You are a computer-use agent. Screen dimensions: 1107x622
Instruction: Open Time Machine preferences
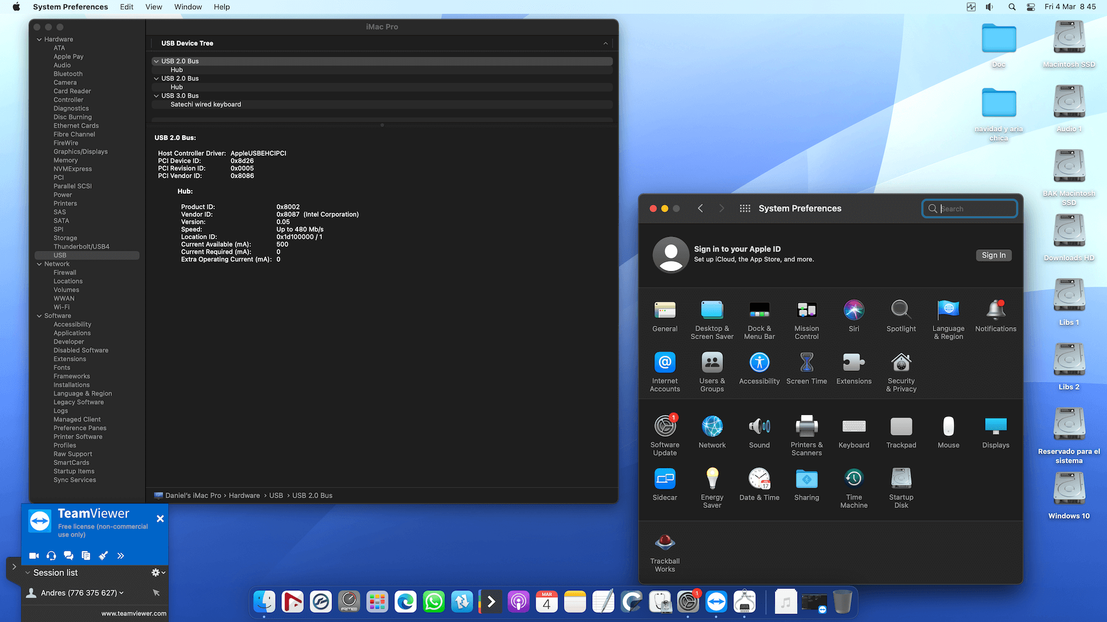pos(854,488)
